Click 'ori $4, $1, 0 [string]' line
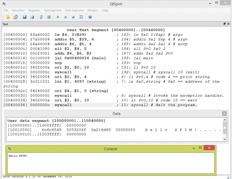 [81, 91]
